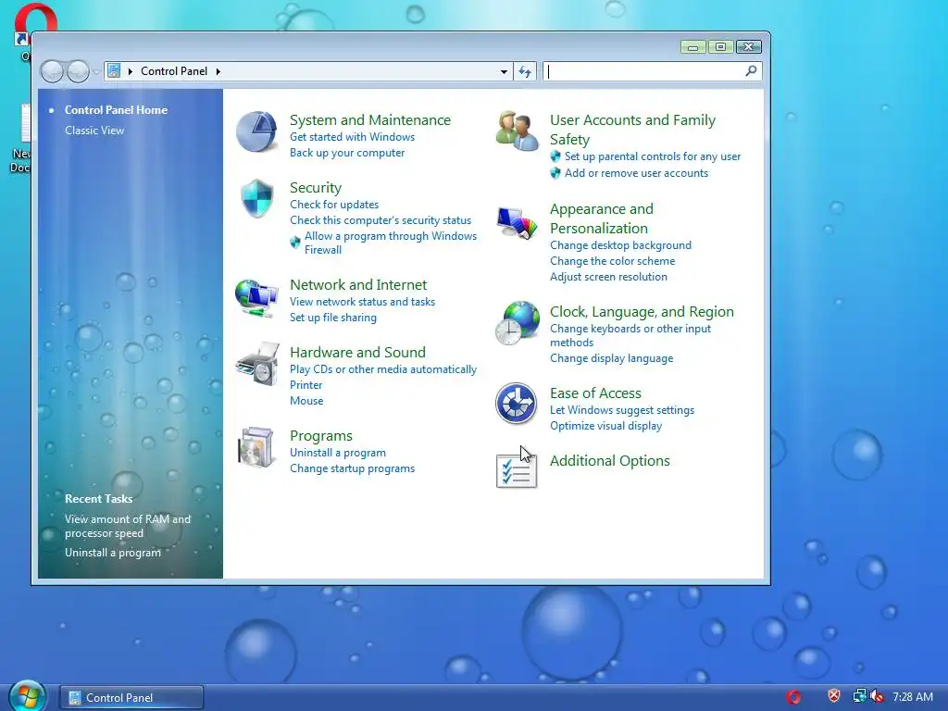Click Check for updates
This screenshot has height=711, width=948.
(x=334, y=205)
